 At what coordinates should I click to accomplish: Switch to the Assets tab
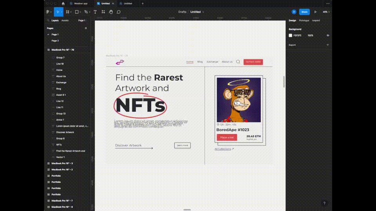[x=65, y=20]
